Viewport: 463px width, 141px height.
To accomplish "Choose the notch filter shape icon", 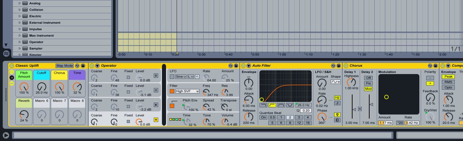I will pos(290,105).
